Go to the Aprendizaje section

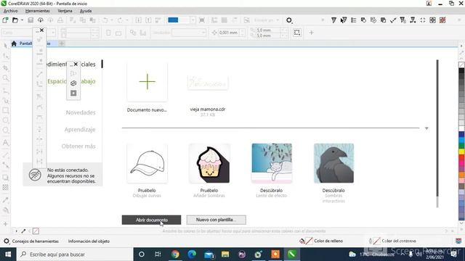(80, 129)
